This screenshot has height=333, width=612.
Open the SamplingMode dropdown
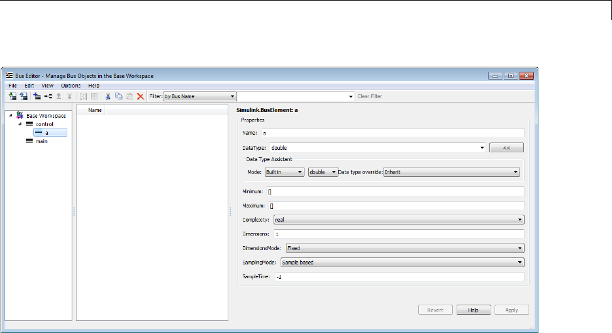click(x=403, y=262)
